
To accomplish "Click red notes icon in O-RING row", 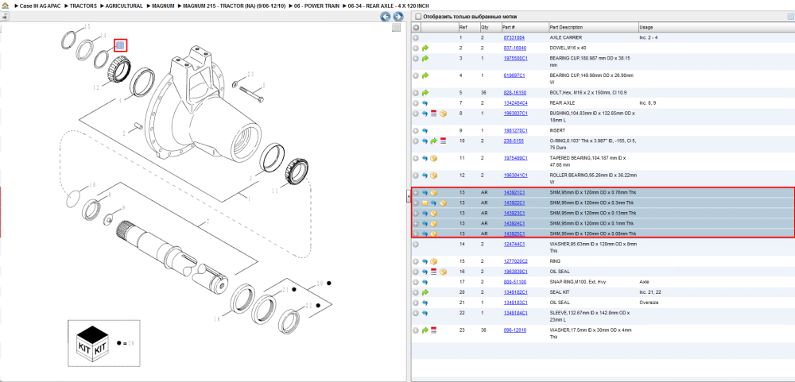I will (443, 141).
